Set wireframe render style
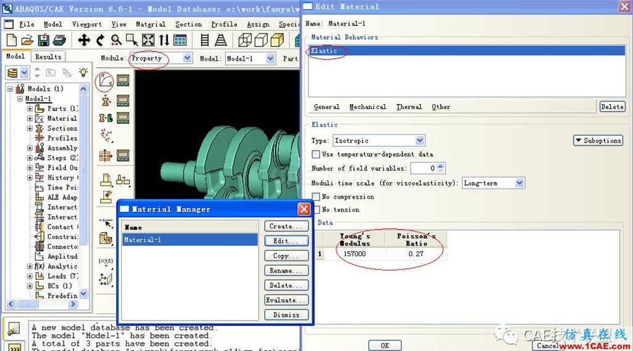This screenshot has height=351, width=633. (245, 40)
